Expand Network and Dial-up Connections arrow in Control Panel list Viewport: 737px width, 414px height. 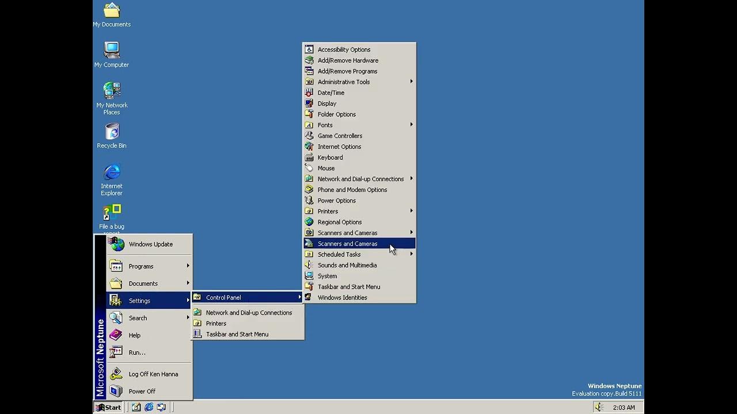click(411, 179)
